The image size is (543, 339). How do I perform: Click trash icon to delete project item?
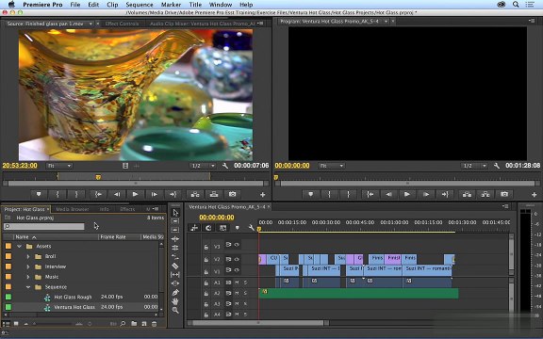155,324
